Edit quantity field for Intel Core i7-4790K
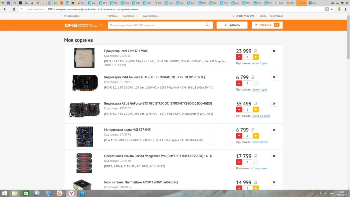Screen dimensions: 350x197 247,57
